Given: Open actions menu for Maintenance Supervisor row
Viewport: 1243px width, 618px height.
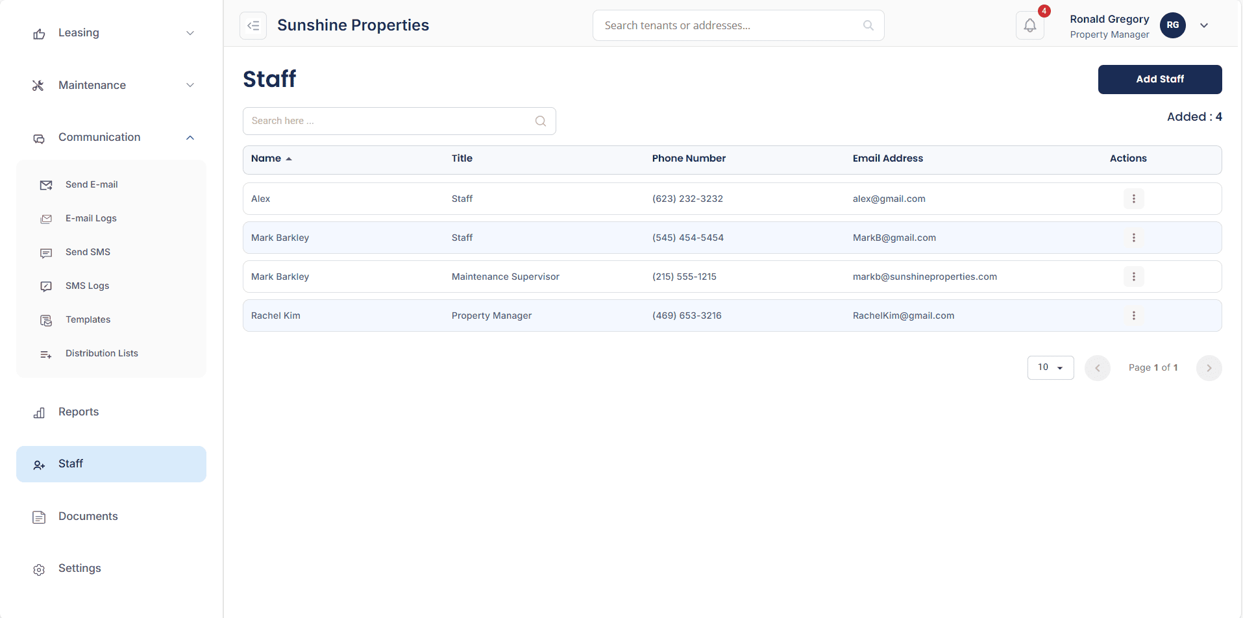Looking at the screenshot, I should click(1133, 277).
